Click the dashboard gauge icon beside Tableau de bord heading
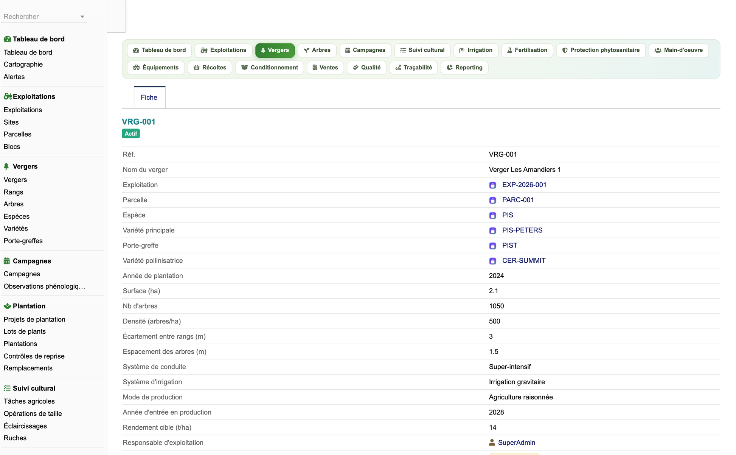The image size is (736, 455). point(7,39)
